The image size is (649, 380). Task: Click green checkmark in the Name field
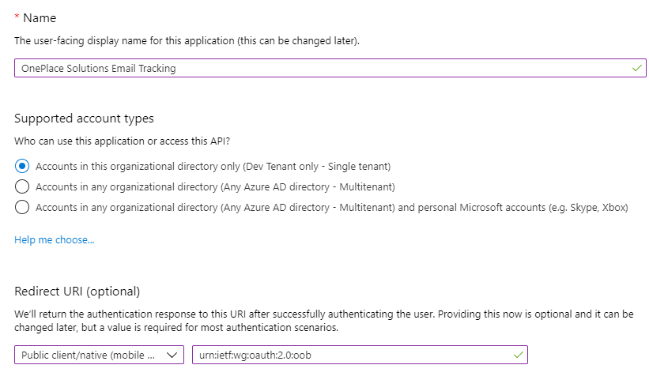pos(637,68)
